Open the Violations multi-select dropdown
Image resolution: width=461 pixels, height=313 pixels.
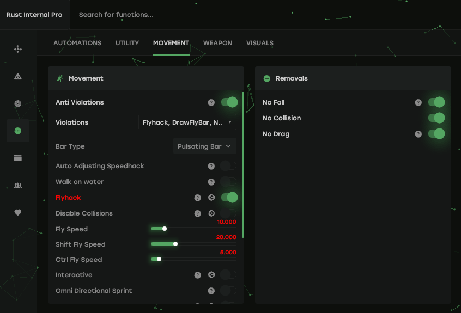pyautogui.click(x=187, y=122)
